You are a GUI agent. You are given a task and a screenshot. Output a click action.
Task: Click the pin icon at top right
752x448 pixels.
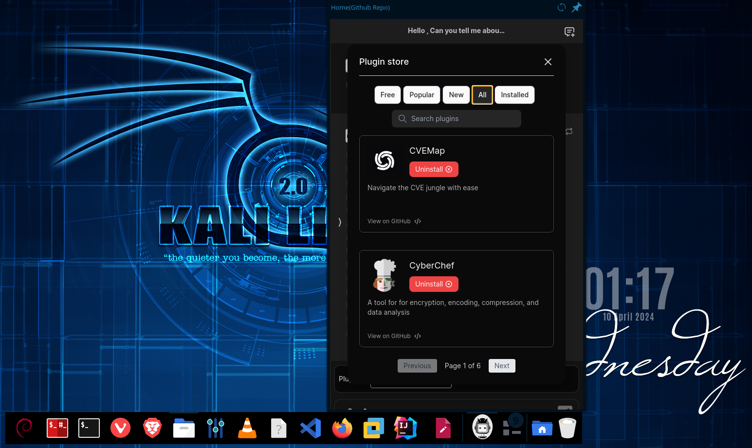577,7
